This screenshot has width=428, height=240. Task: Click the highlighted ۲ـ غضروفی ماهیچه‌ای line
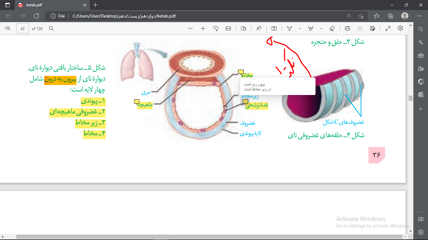point(77,112)
